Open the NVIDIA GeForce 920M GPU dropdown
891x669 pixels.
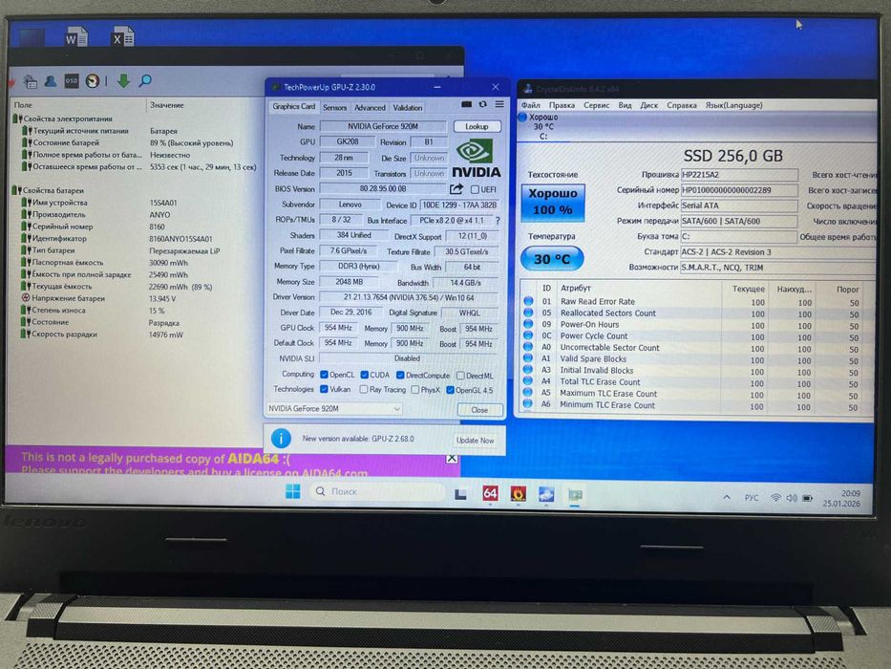334,408
